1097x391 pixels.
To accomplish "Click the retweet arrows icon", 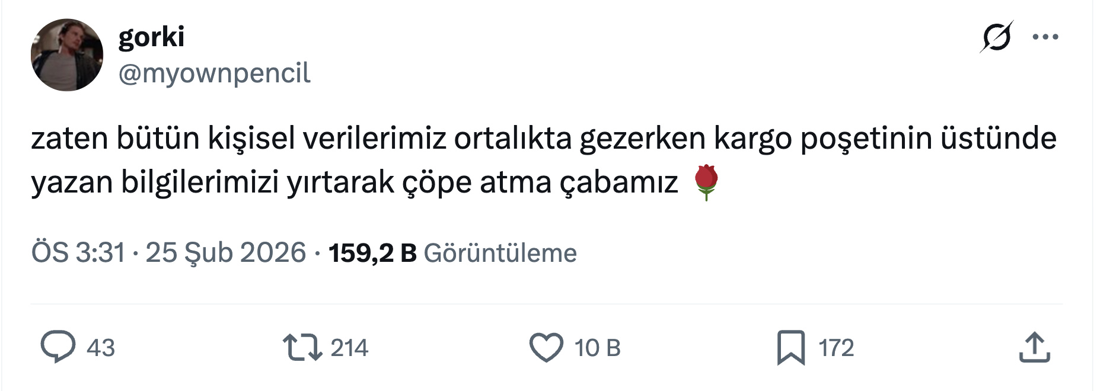I will (302, 347).
